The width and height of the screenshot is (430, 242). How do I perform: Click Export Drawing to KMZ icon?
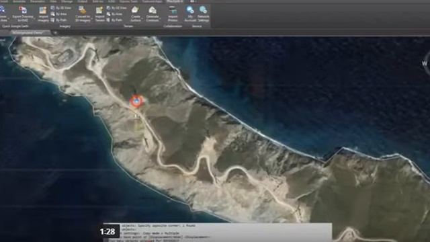pos(23,11)
